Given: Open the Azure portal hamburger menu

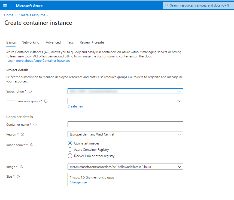Looking at the screenshot, I should pos(5,5).
